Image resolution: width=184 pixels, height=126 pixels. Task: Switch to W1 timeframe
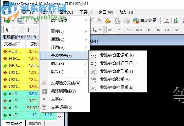tap(177, 30)
